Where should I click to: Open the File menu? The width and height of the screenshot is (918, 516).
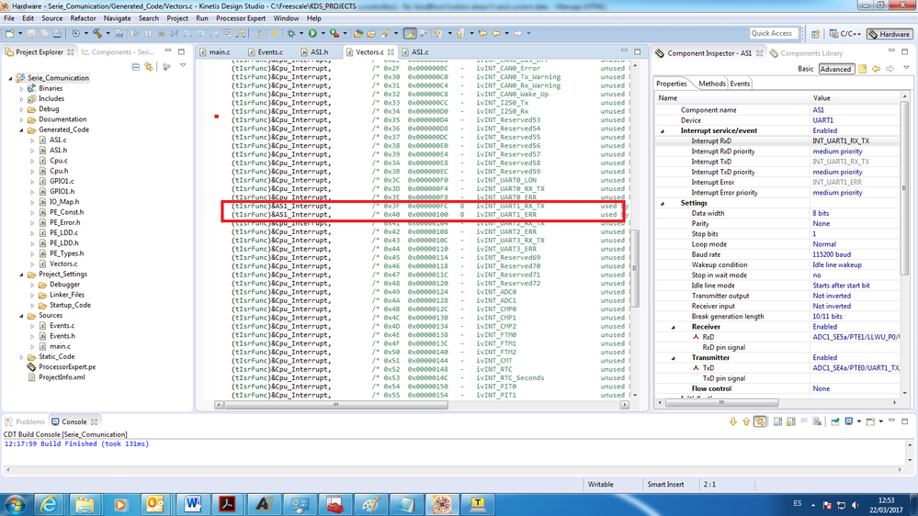(9, 18)
